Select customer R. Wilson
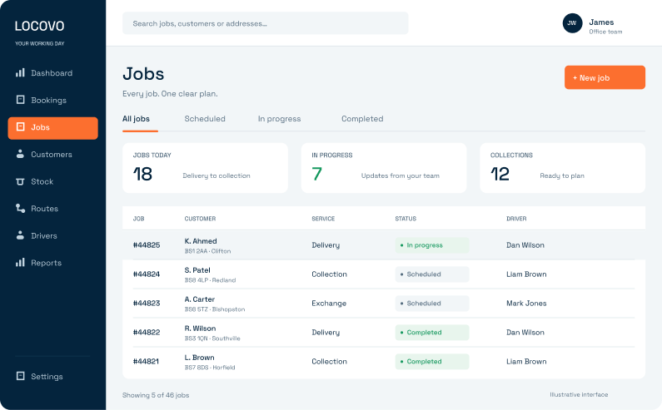The height and width of the screenshot is (410, 662). point(200,328)
